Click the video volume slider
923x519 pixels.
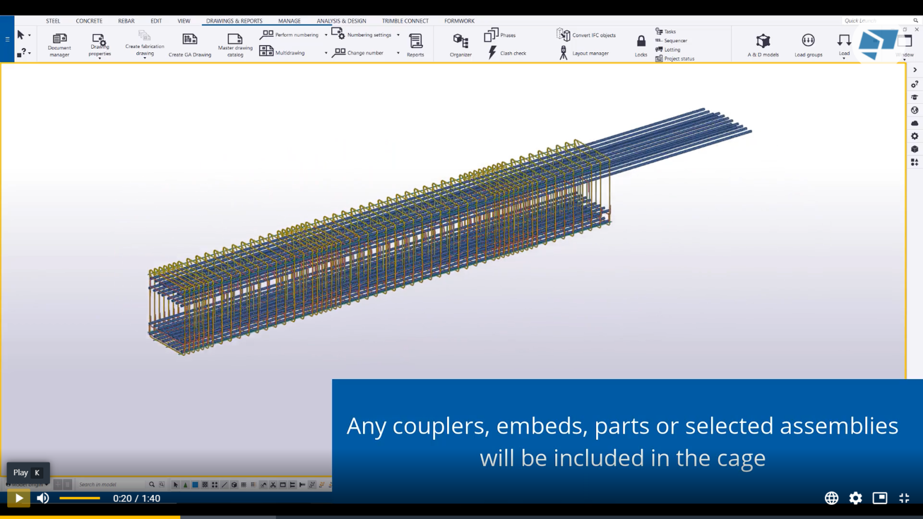pyautogui.click(x=80, y=498)
